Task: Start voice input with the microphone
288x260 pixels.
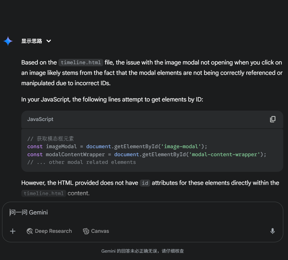Action: click(x=272, y=231)
